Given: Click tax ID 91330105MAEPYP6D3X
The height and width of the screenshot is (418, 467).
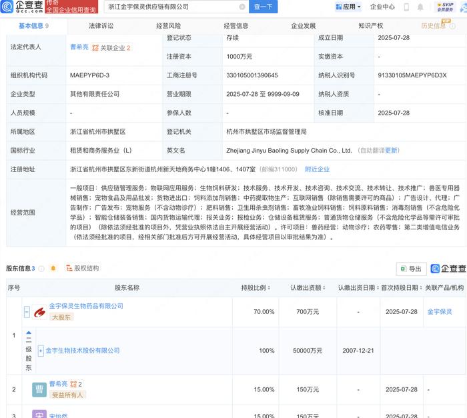Looking at the screenshot, I should pyautogui.click(x=412, y=75).
